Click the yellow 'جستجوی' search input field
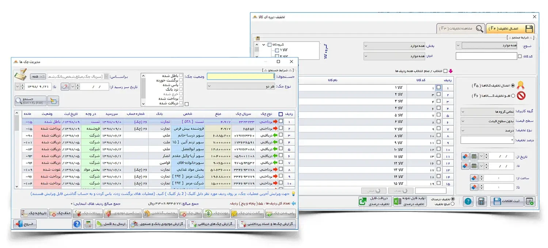548x248 pixels. click(x=241, y=76)
